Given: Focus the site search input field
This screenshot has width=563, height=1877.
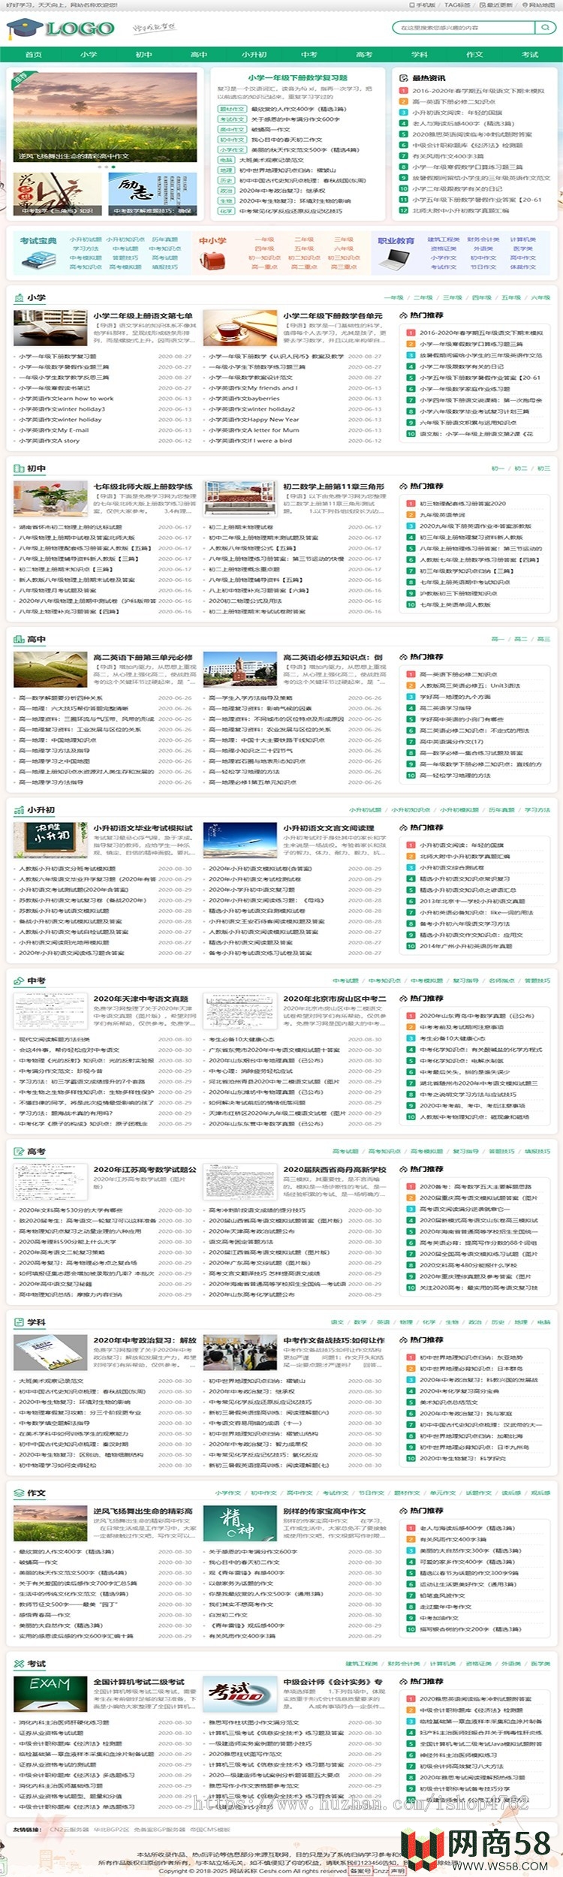Looking at the screenshot, I should [463, 28].
